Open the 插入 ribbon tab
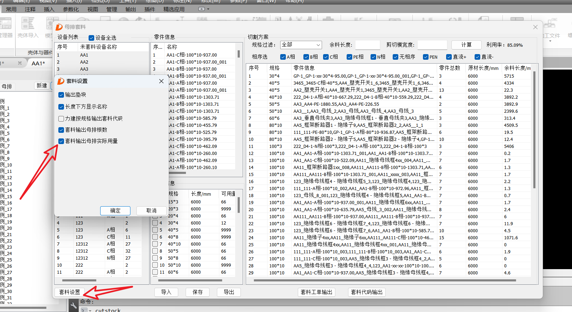Screen dimensions: 572x312 coord(49,9)
